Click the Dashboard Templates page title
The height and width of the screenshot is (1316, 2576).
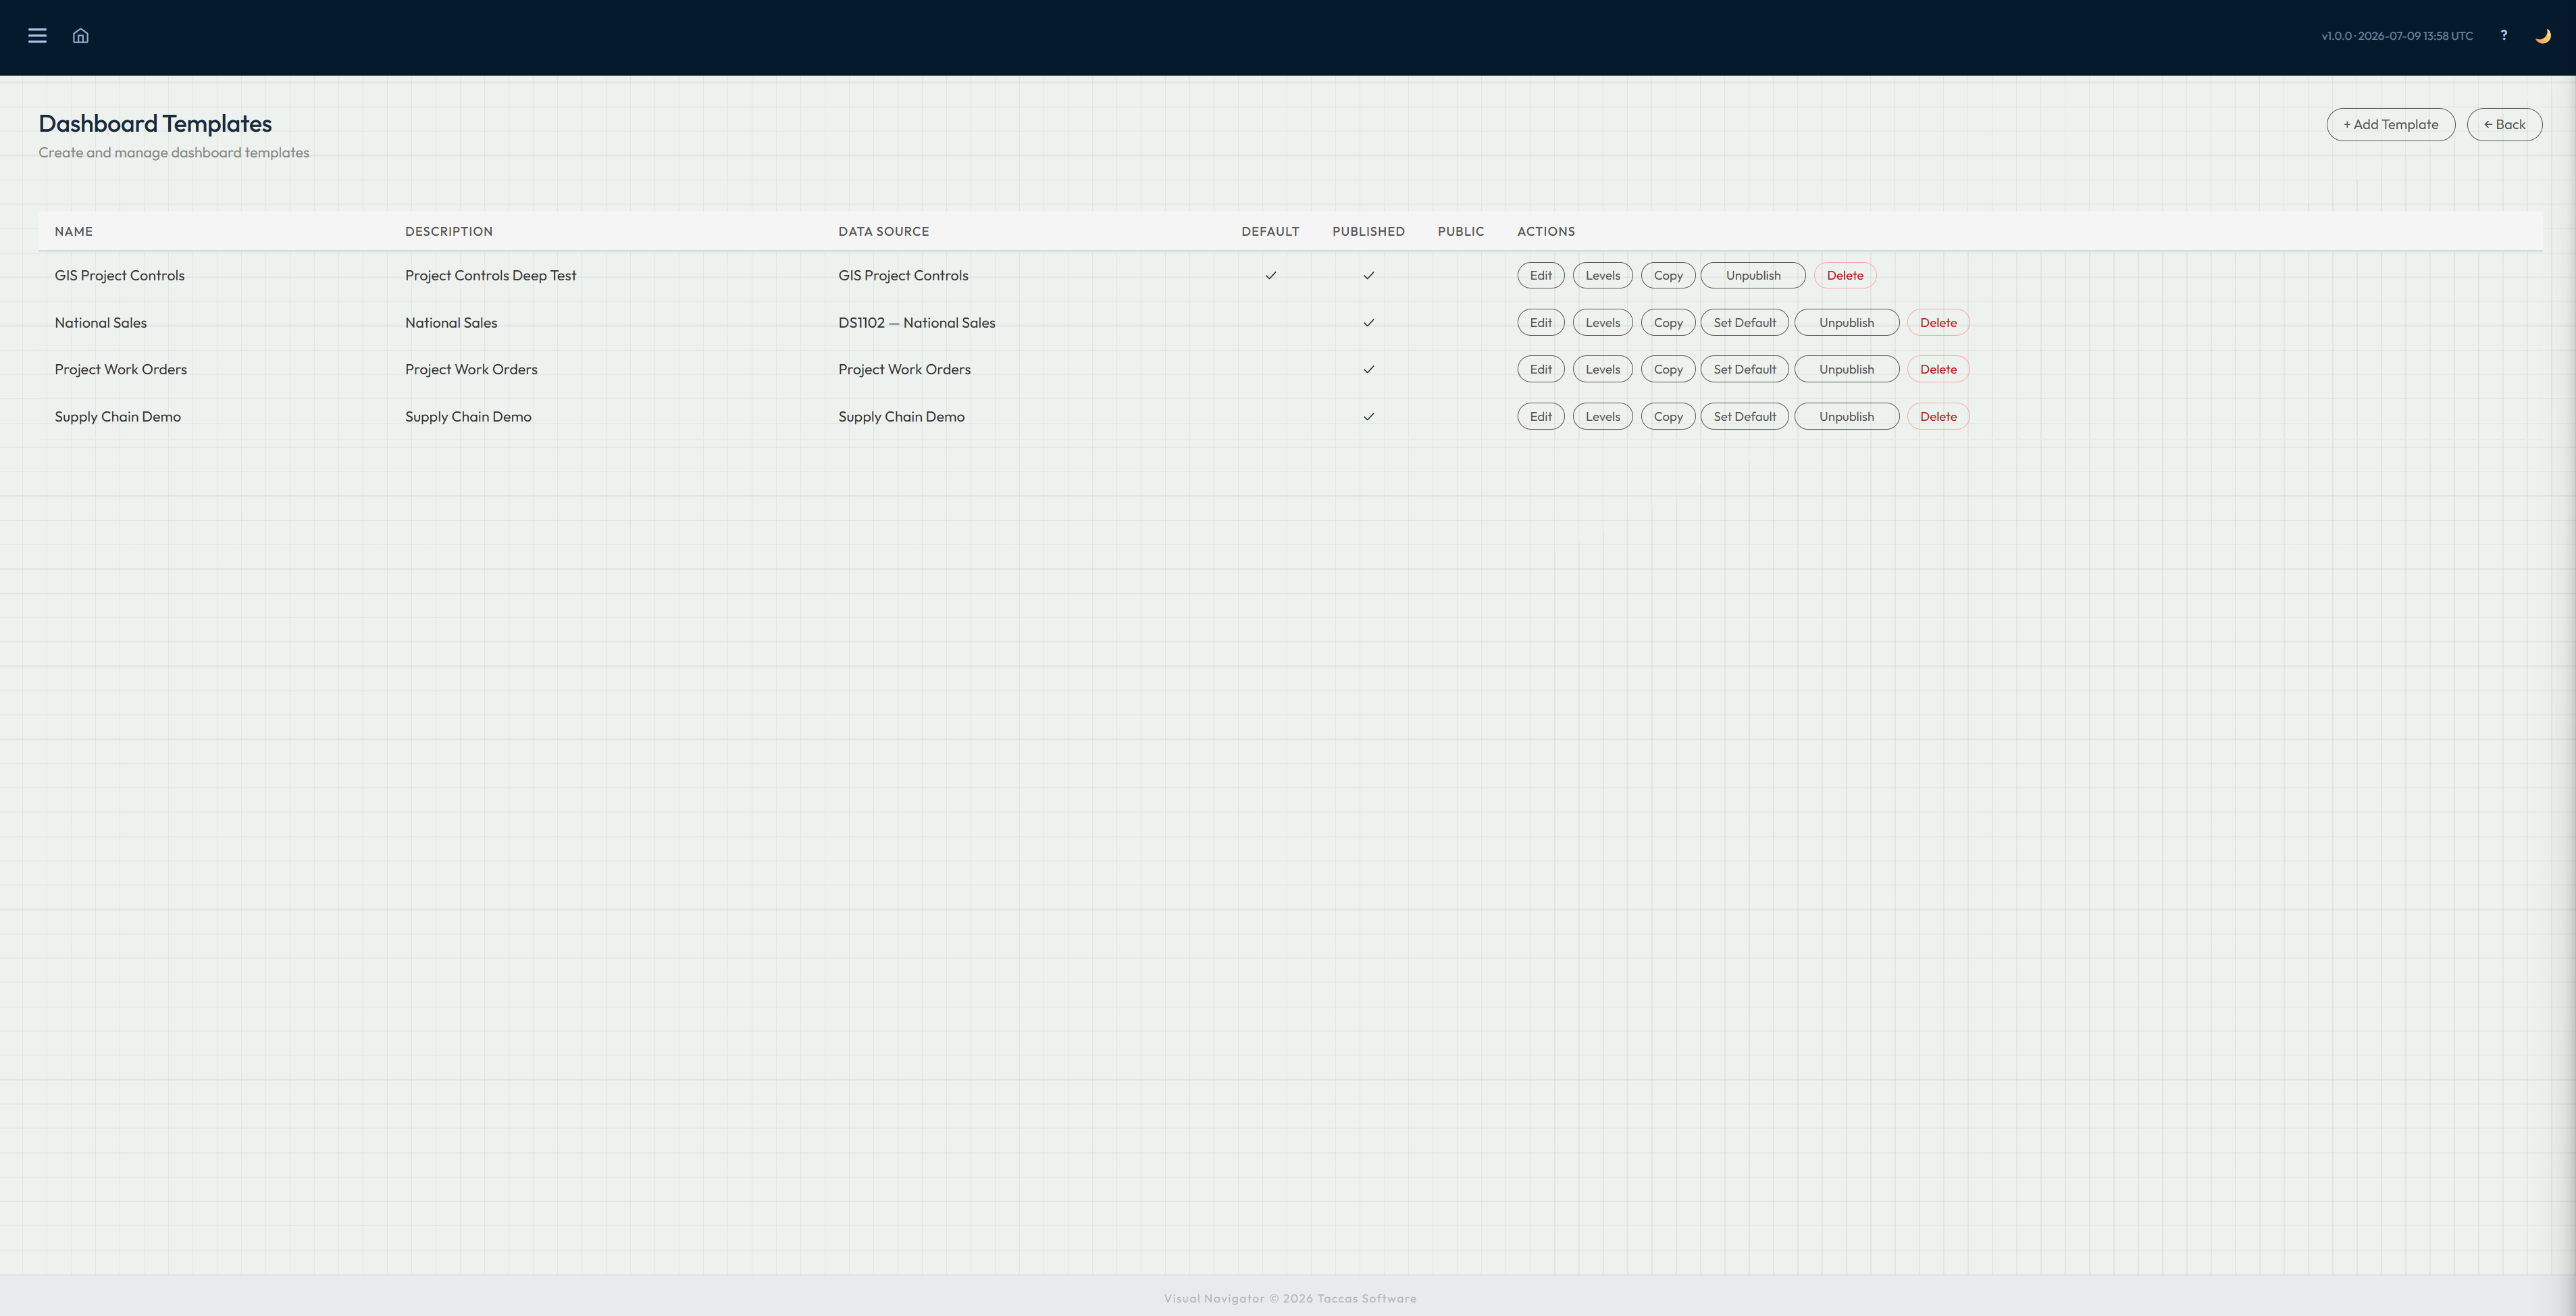point(155,124)
